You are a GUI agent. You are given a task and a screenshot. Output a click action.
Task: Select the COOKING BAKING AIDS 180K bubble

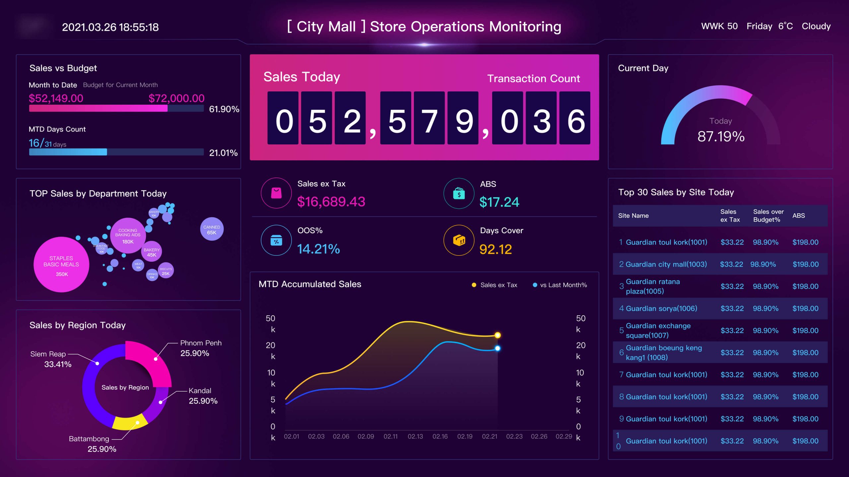click(128, 236)
